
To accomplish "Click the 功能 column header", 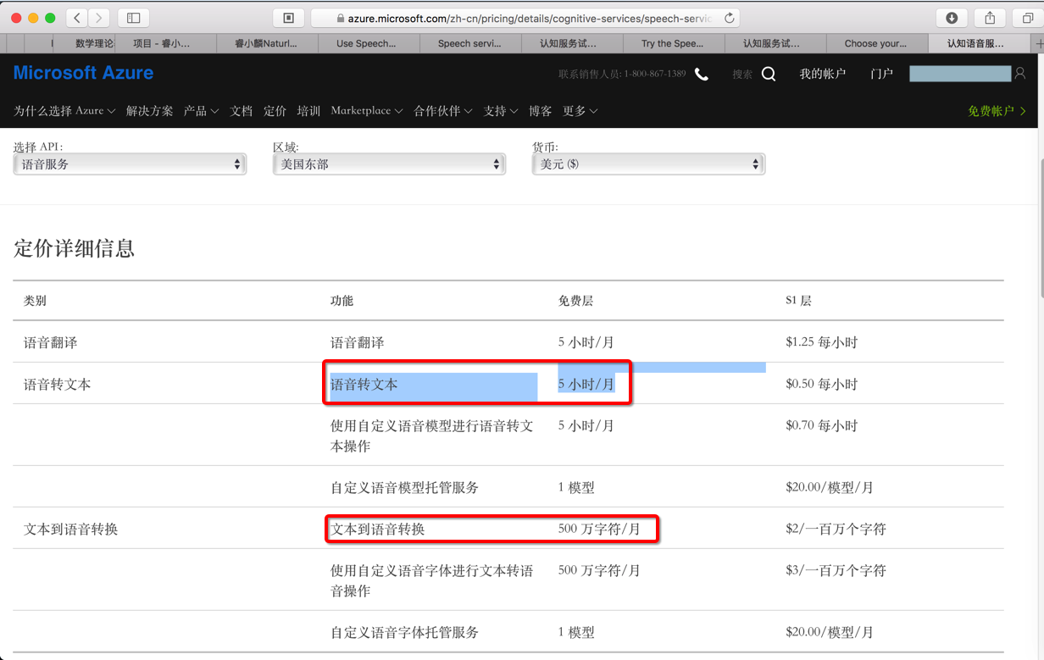I will (x=342, y=301).
